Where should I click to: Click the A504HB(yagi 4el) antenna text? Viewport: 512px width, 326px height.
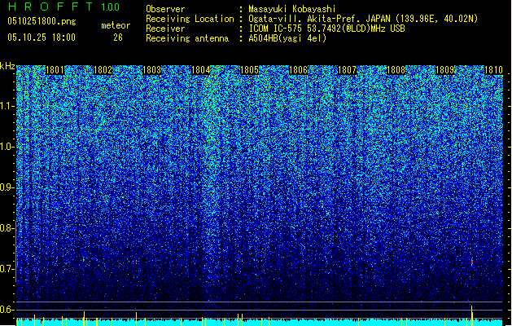pyautogui.click(x=287, y=38)
